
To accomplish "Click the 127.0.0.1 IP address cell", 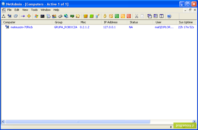I will tap(109, 27).
